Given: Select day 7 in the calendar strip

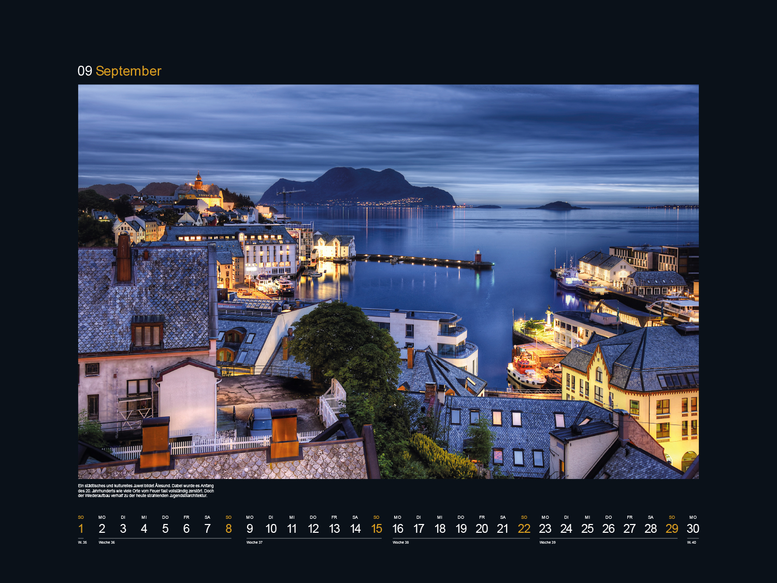Looking at the screenshot, I should click(207, 529).
